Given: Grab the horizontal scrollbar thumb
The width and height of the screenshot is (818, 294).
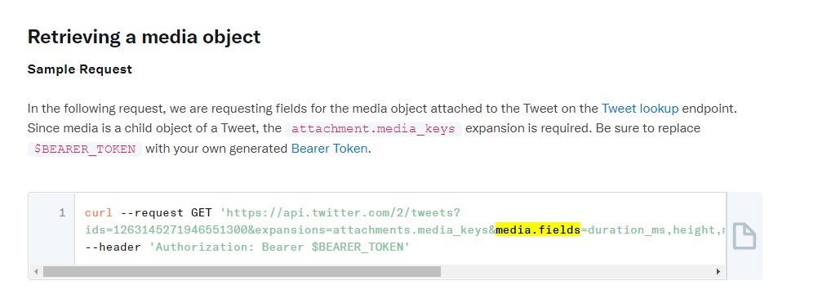Looking at the screenshot, I should (x=242, y=272).
